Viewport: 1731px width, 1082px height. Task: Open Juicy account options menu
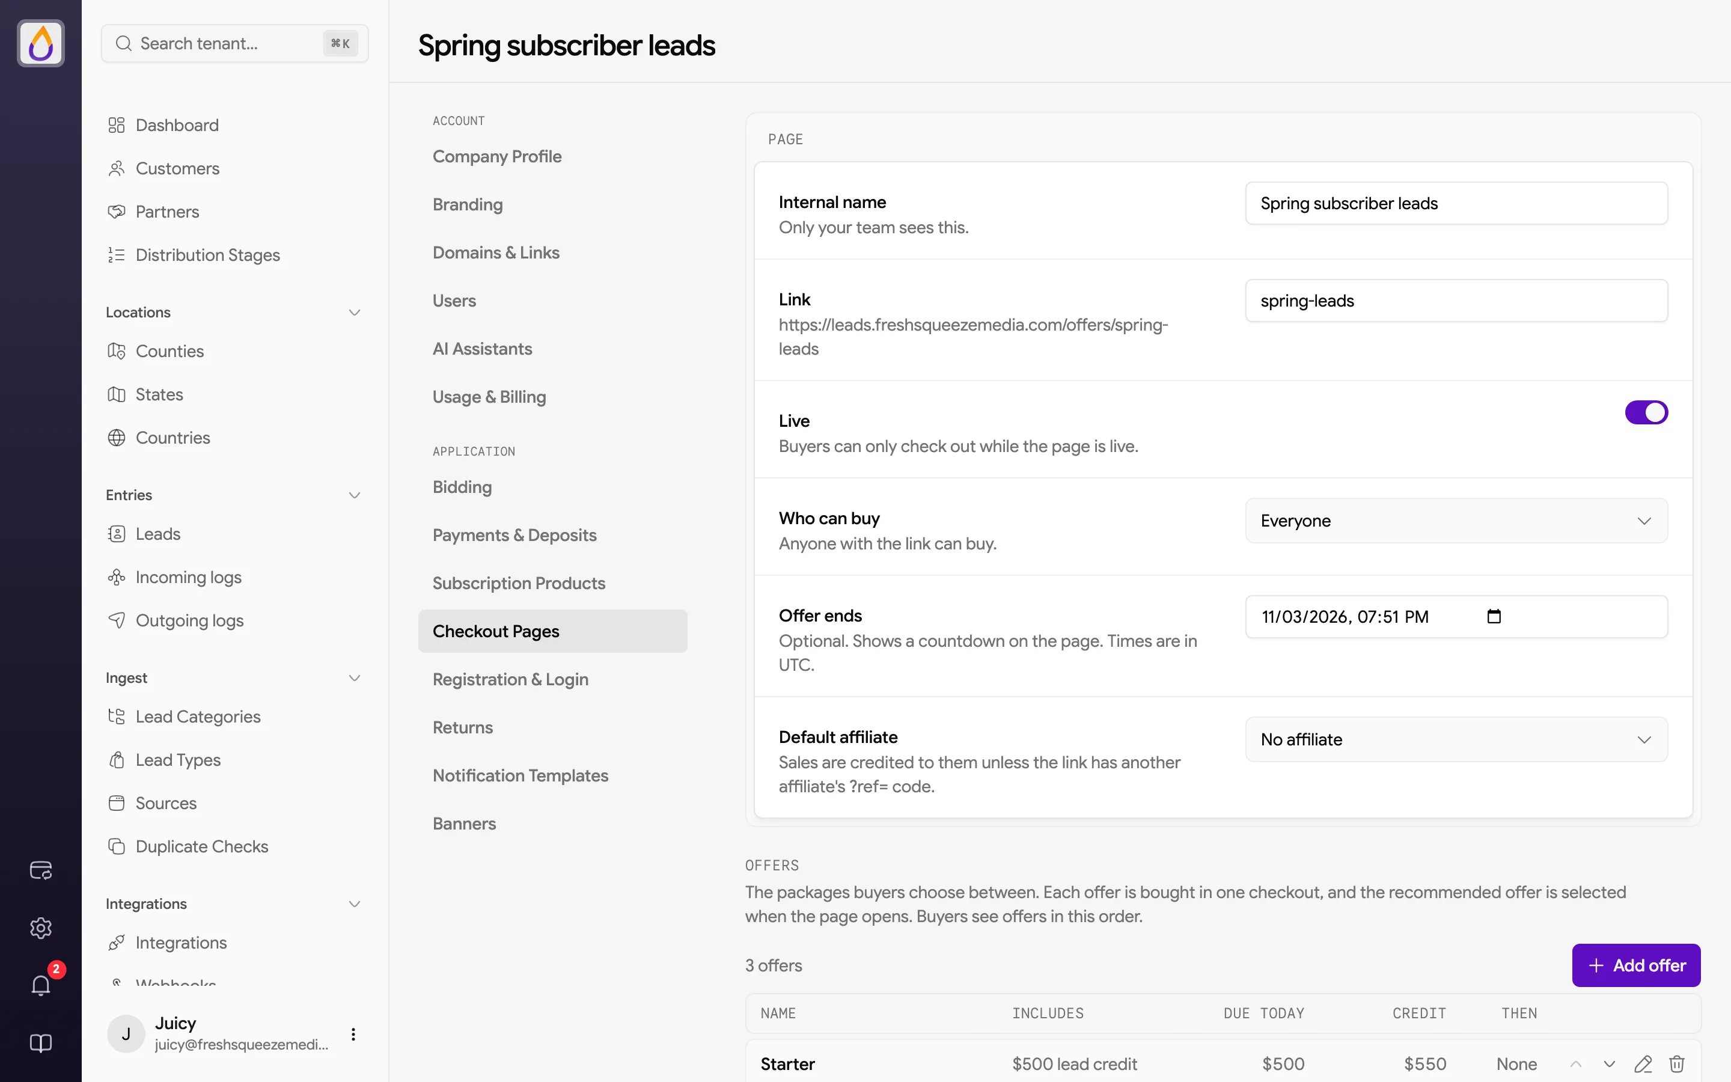coord(353,1034)
